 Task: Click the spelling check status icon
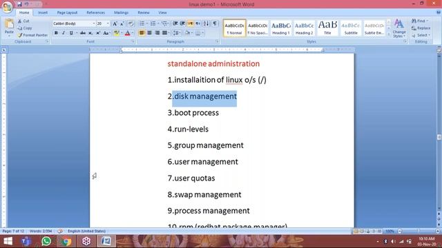[60, 231]
